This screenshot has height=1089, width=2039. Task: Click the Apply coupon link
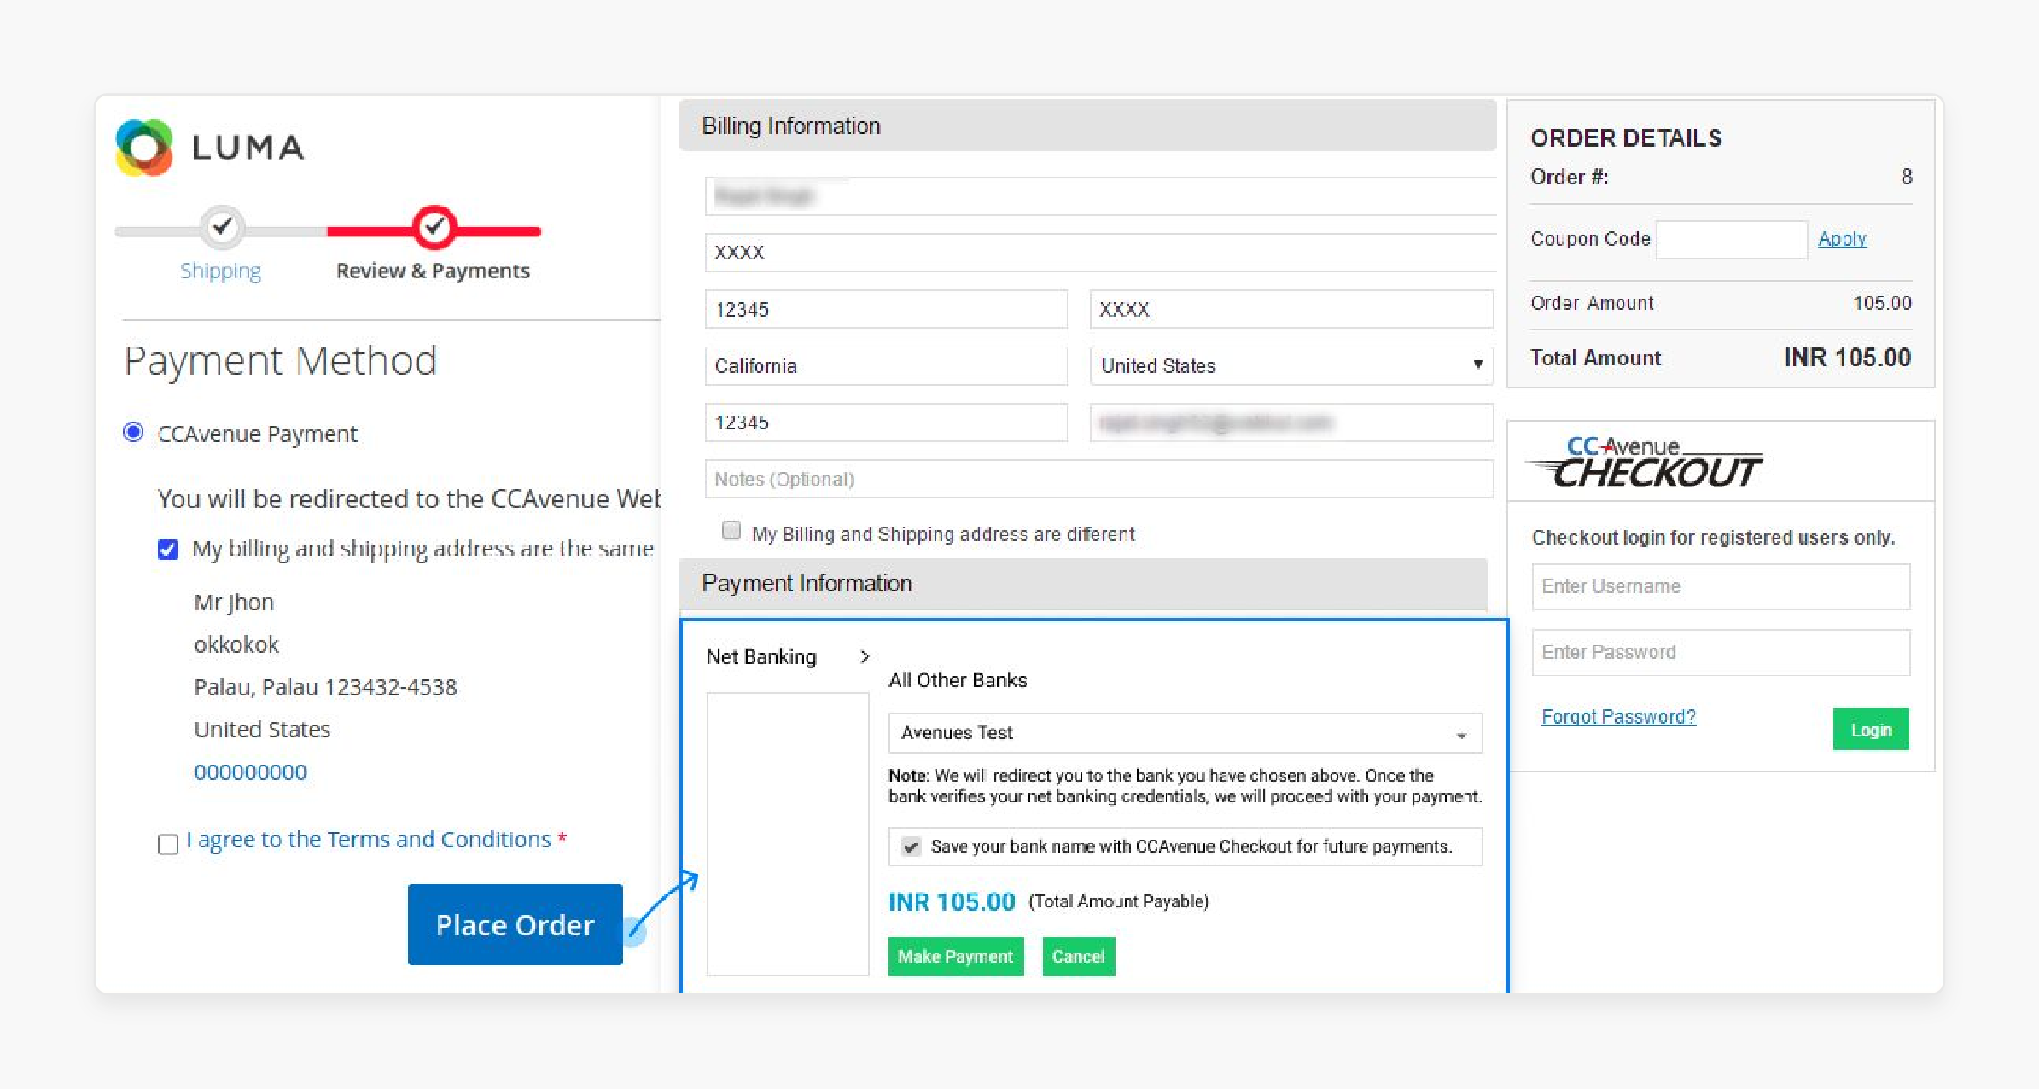[x=1842, y=239]
